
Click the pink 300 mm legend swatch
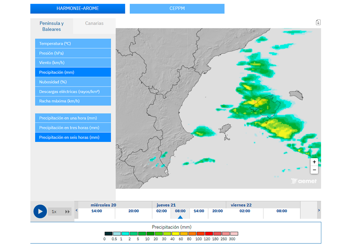[x=234, y=234]
